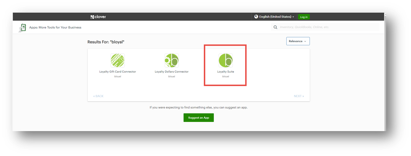Open the Loyalty Dollars Connector icon

coord(171,60)
